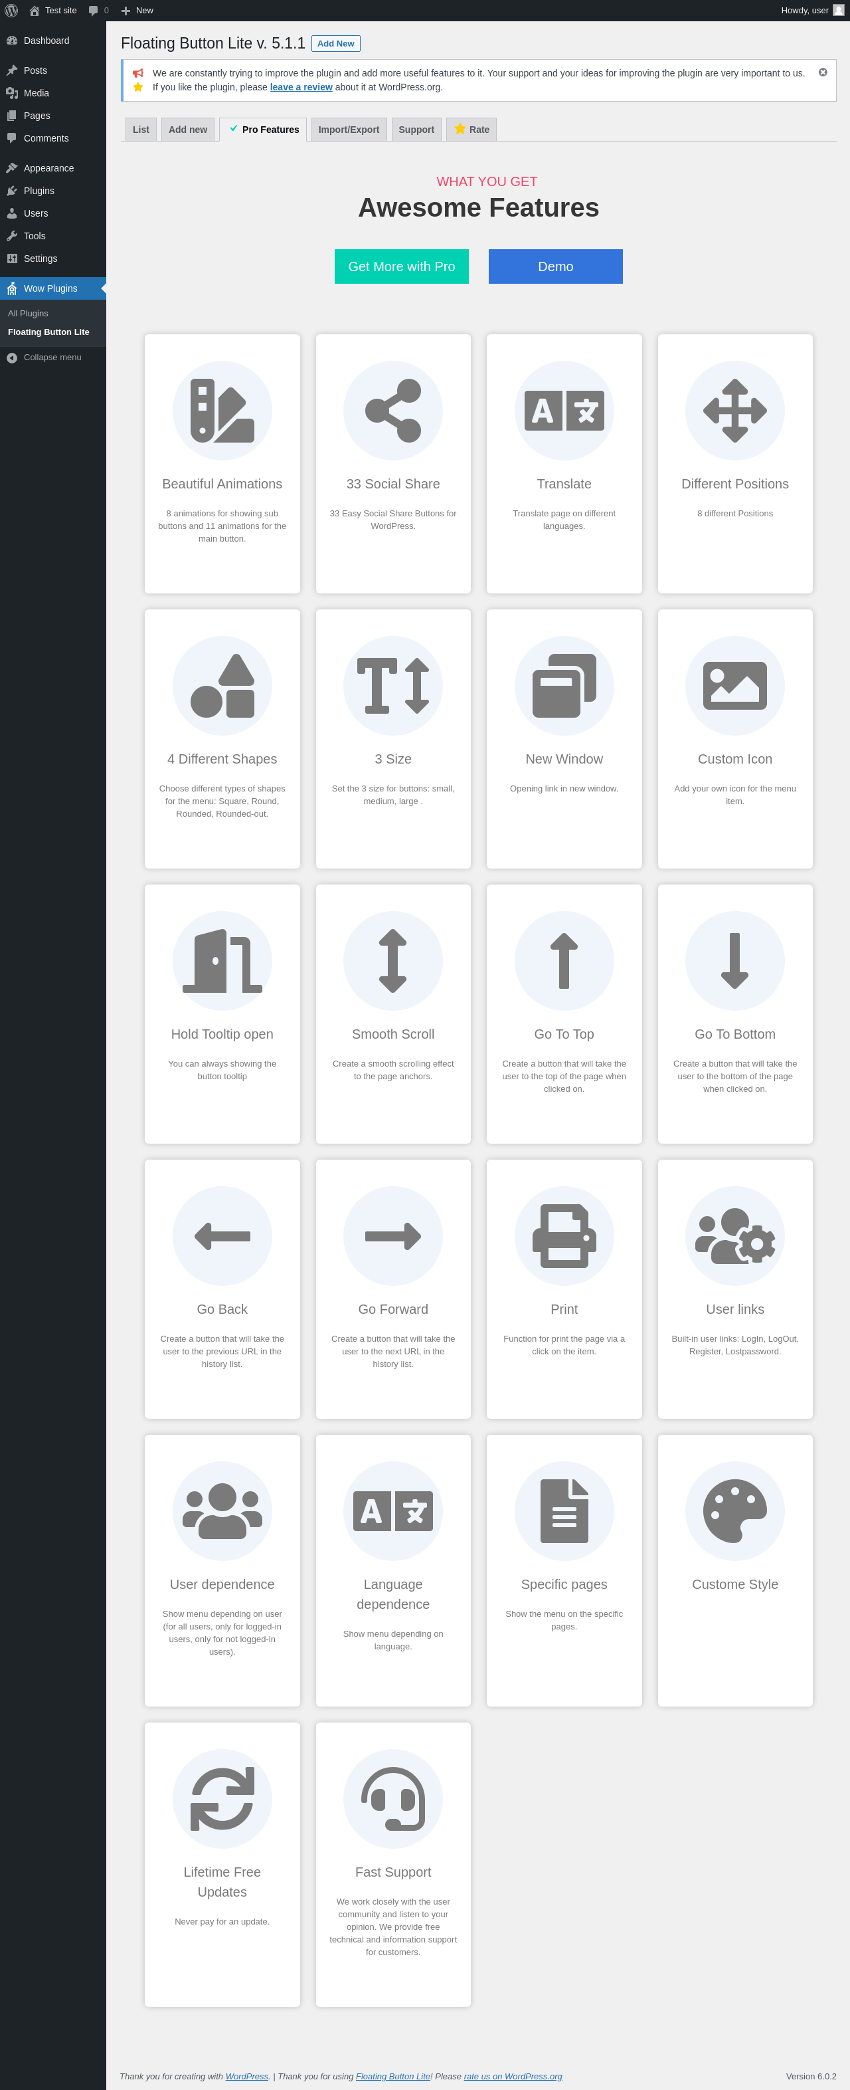
Task: Click the Go To Bottom arrow icon
Action: point(735,961)
